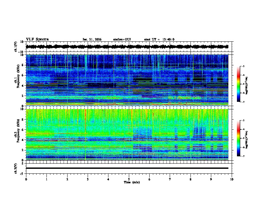Click the "ch.3(V)" axis label
Image resolution: width=261 pixels, height=201 pixels.
[x=16, y=168]
